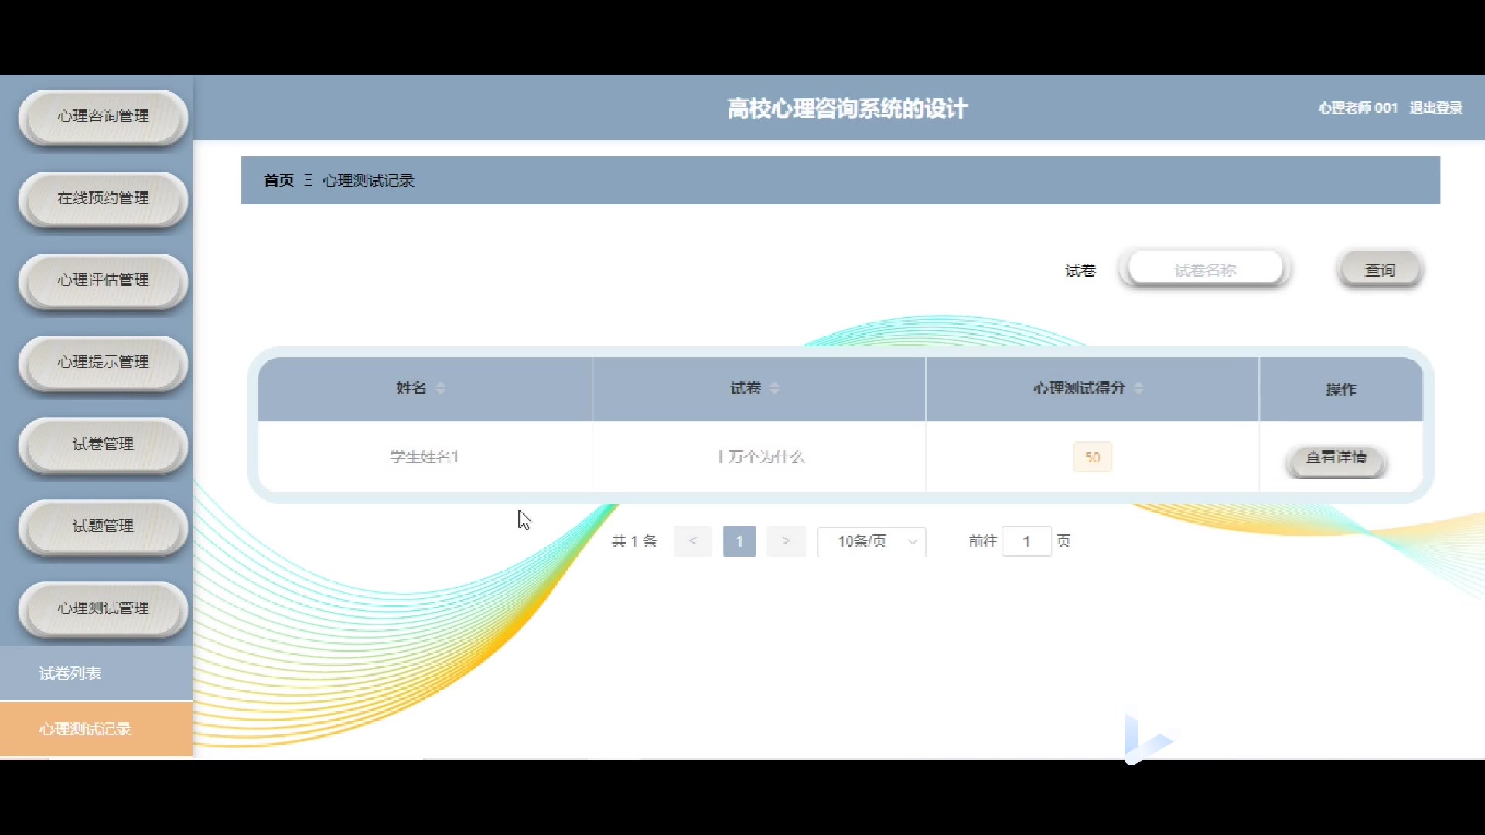Viewport: 1485px width, 835px height.
Task: Expand 在线预约管理 sidebar menu
Action: pyautogui.click(x=103, y=198)
